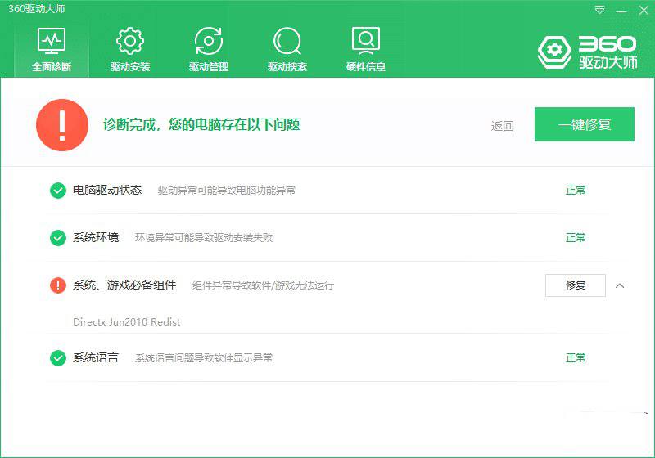Viewport: 655px width, 458px height.
Task: Click green check beside 系统环境
Action: (x=58, y=238)
